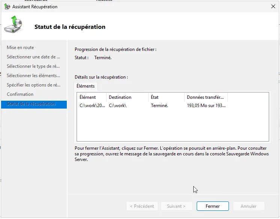
Task: Choose Spécifier les options de récupération step
Action: [33, 85]
